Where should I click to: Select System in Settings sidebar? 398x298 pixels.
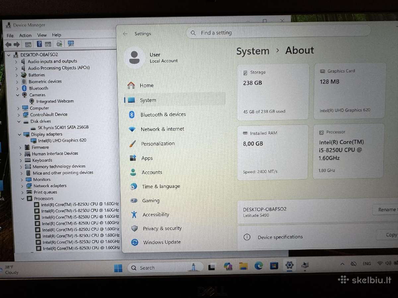tap(175, 100)
